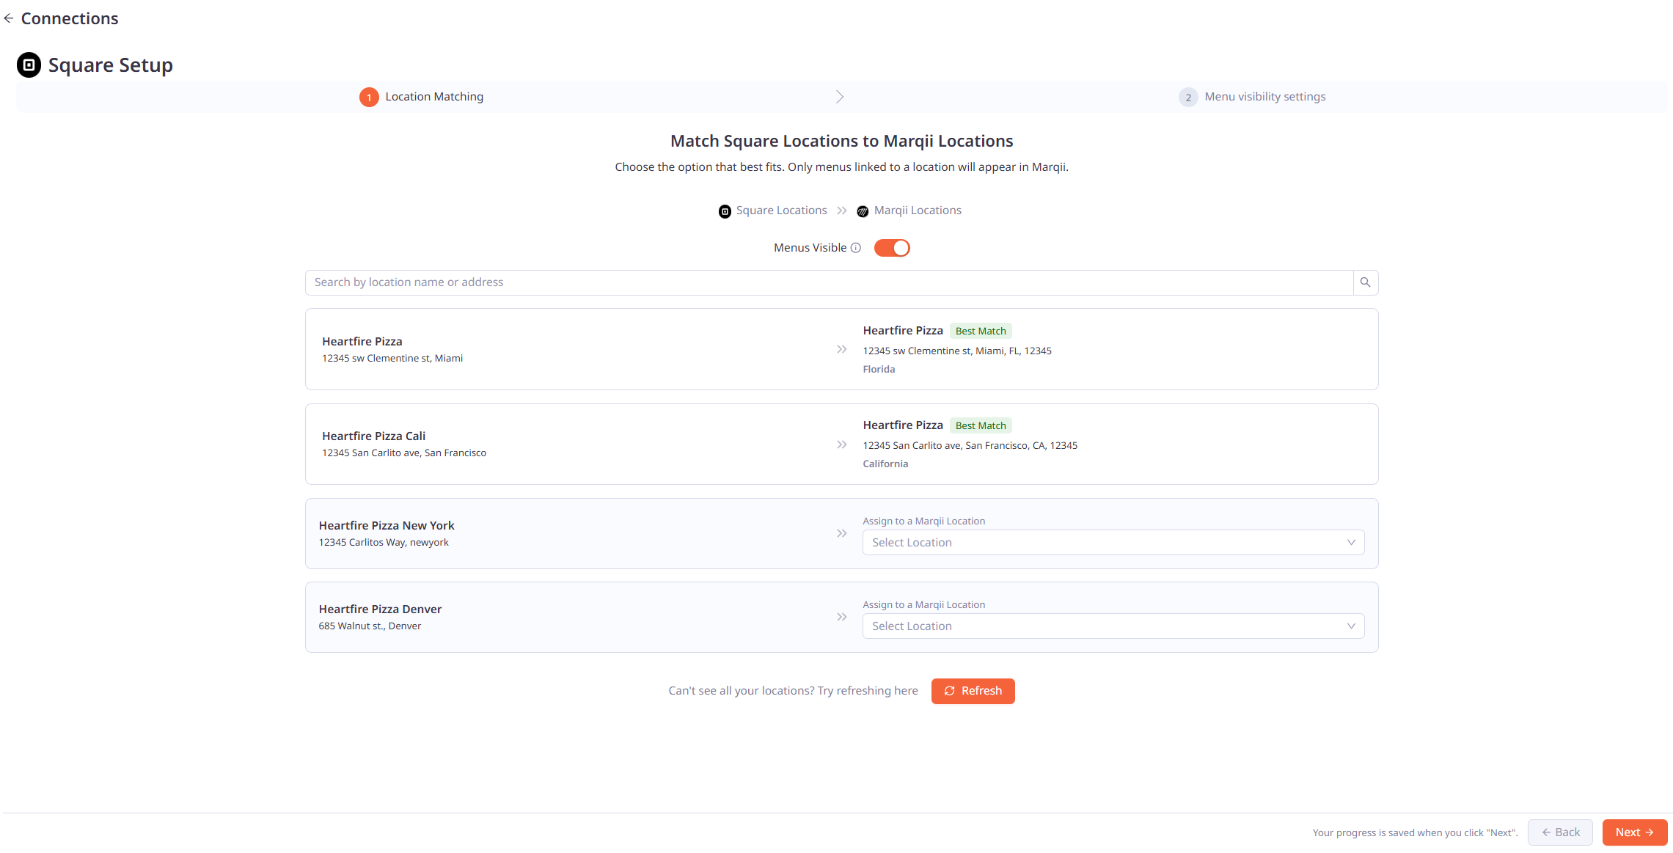Click Best Match badge for San Francisco location
The height and width of the screenshot is (853, 1673).
(981, 425)
